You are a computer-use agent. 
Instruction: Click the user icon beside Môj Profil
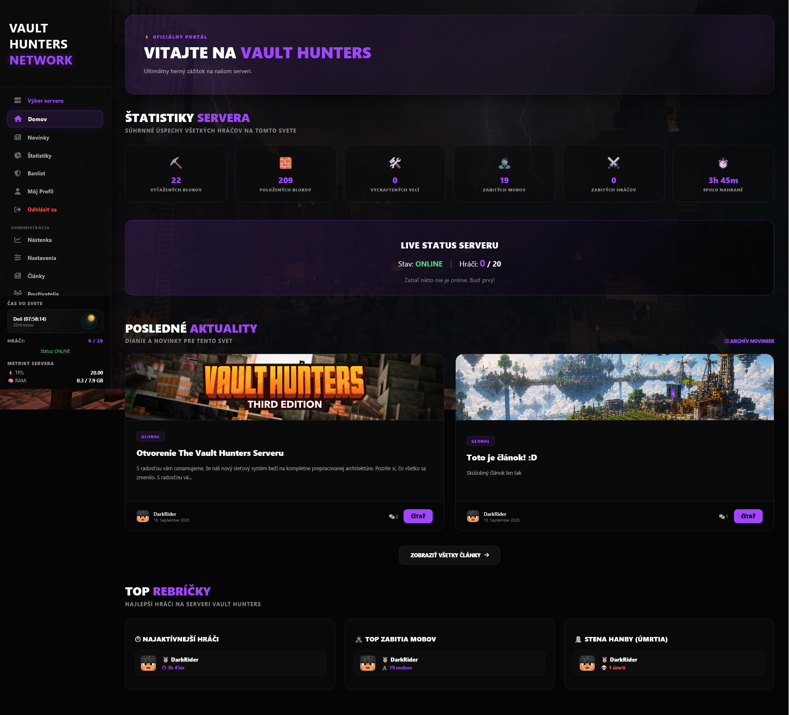[x=18, y=191]
